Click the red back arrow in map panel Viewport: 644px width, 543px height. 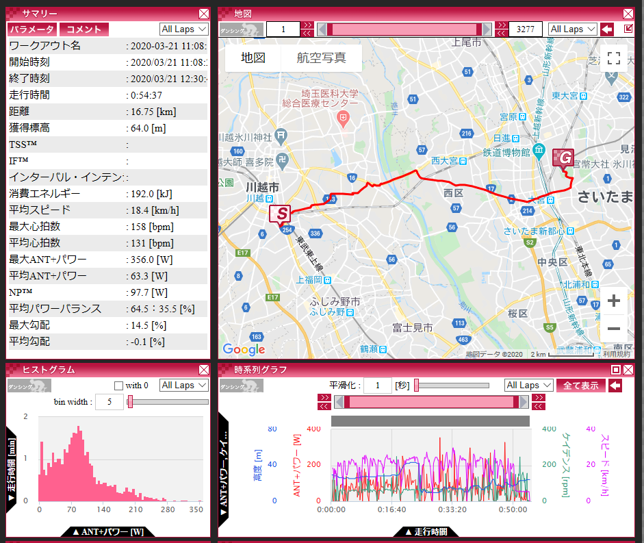[x=606, y=29]
